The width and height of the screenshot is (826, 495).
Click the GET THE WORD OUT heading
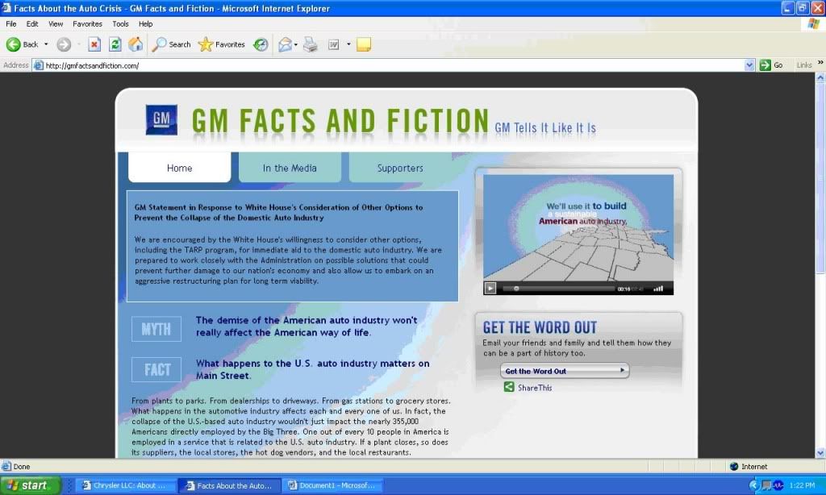(x=540, y=327)
